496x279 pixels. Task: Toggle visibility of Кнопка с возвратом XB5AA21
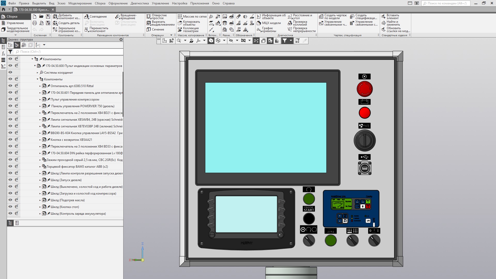point(10,139)
